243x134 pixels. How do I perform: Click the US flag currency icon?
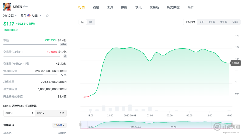pos(29,16)
